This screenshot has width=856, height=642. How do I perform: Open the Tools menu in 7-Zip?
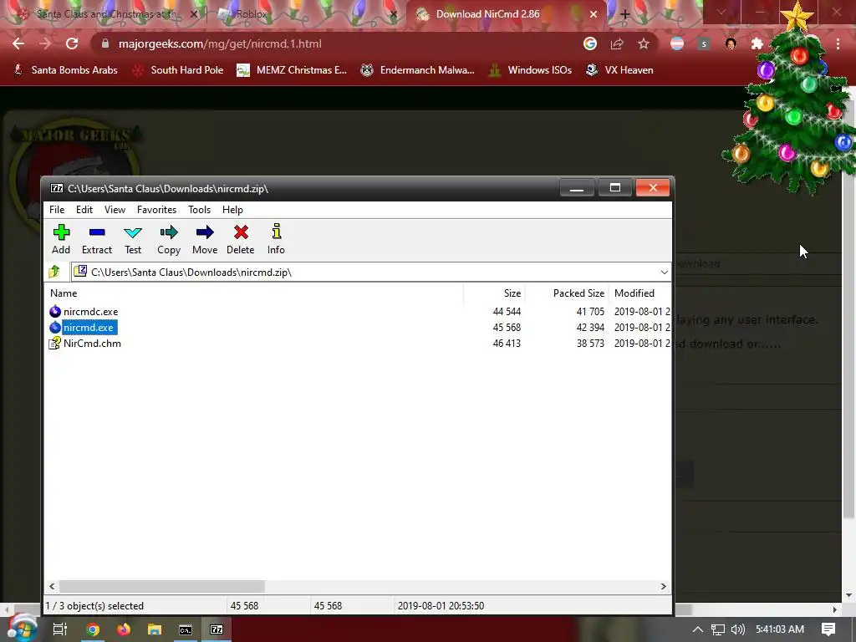pos(199,210)
